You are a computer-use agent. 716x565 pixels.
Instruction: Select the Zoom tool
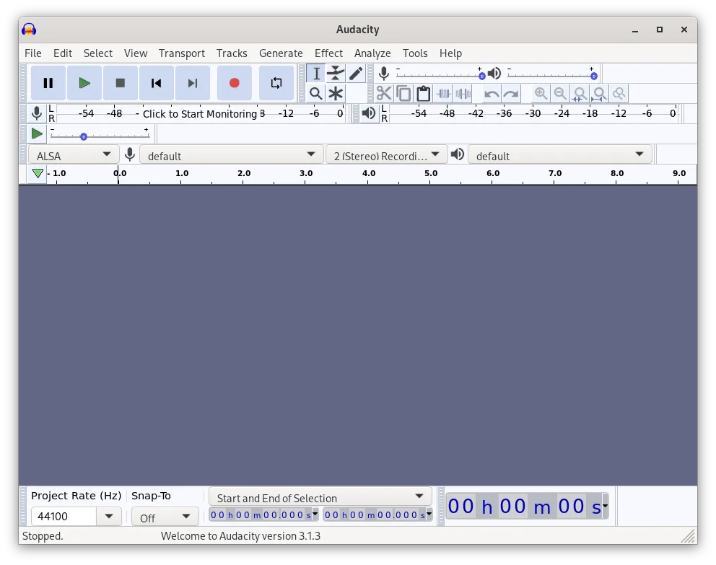(x=316, y=93)
